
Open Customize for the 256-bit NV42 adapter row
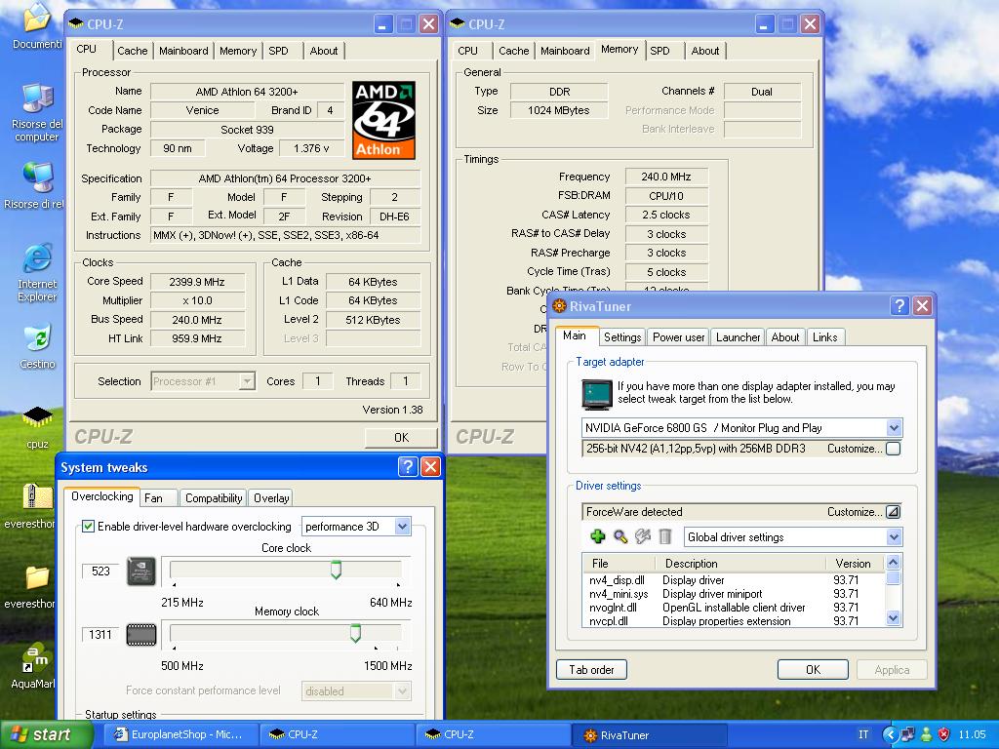[894, 449]
